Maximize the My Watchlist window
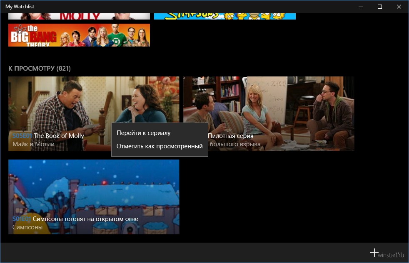409x263 pixels. click(380, 7)
